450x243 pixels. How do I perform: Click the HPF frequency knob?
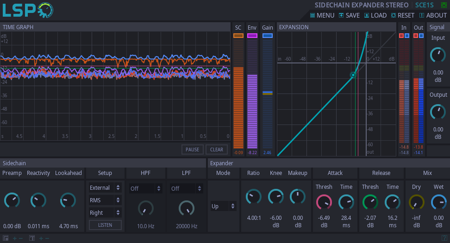pyautogui.click(x=146, y=209)
